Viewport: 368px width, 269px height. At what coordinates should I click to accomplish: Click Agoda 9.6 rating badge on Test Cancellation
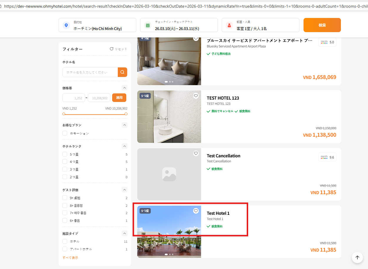point(327,157)
